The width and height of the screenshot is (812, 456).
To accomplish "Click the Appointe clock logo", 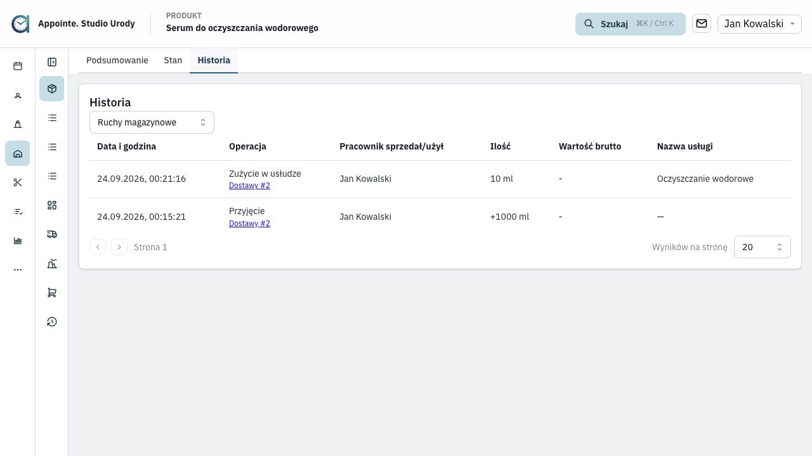I will point(20,23).
